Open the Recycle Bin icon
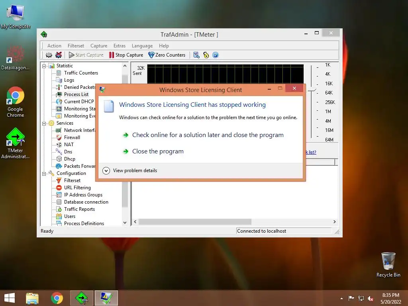Screen dimensions: 408x306 pyautogui.click(x=388, y=265)
